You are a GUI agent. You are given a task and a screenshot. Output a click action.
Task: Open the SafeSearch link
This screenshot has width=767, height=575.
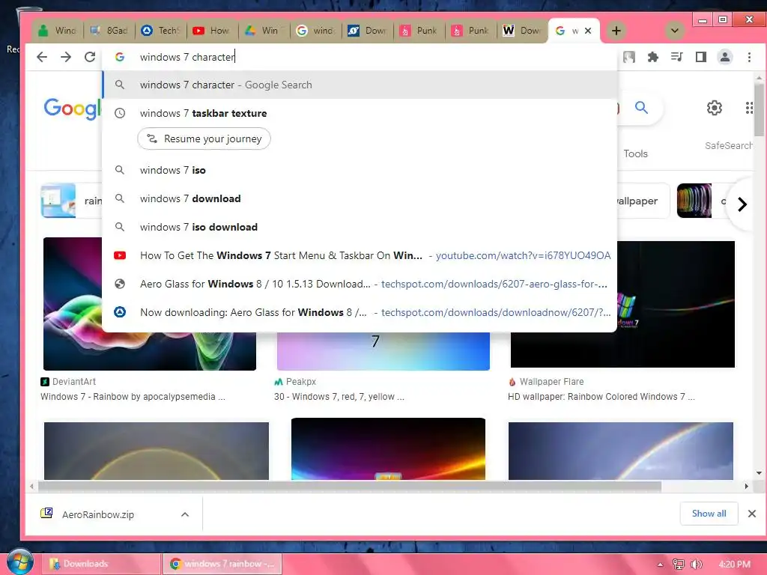728,146
